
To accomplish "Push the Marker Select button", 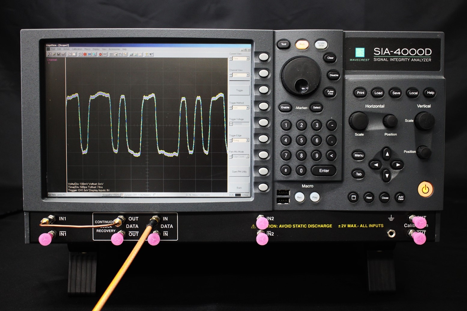I will (x=317, y=107).
